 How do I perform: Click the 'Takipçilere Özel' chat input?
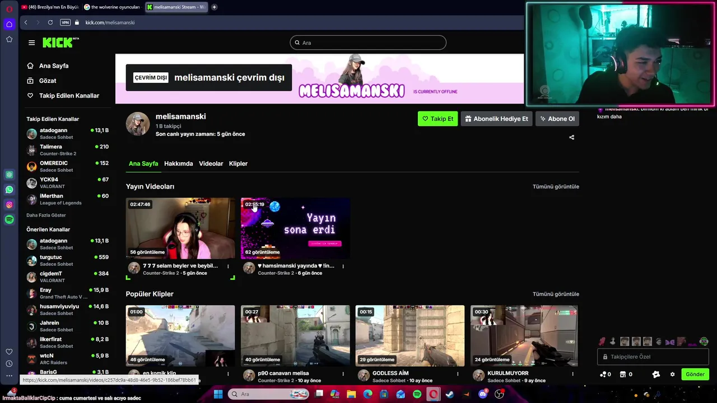[653, 357]
